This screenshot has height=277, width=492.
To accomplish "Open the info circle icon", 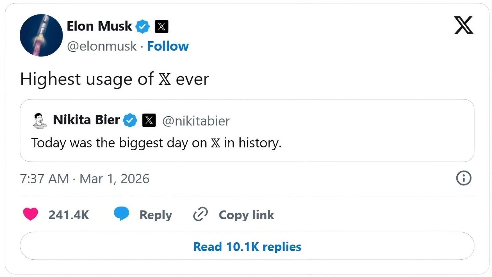I will click(x=464, y=178).
